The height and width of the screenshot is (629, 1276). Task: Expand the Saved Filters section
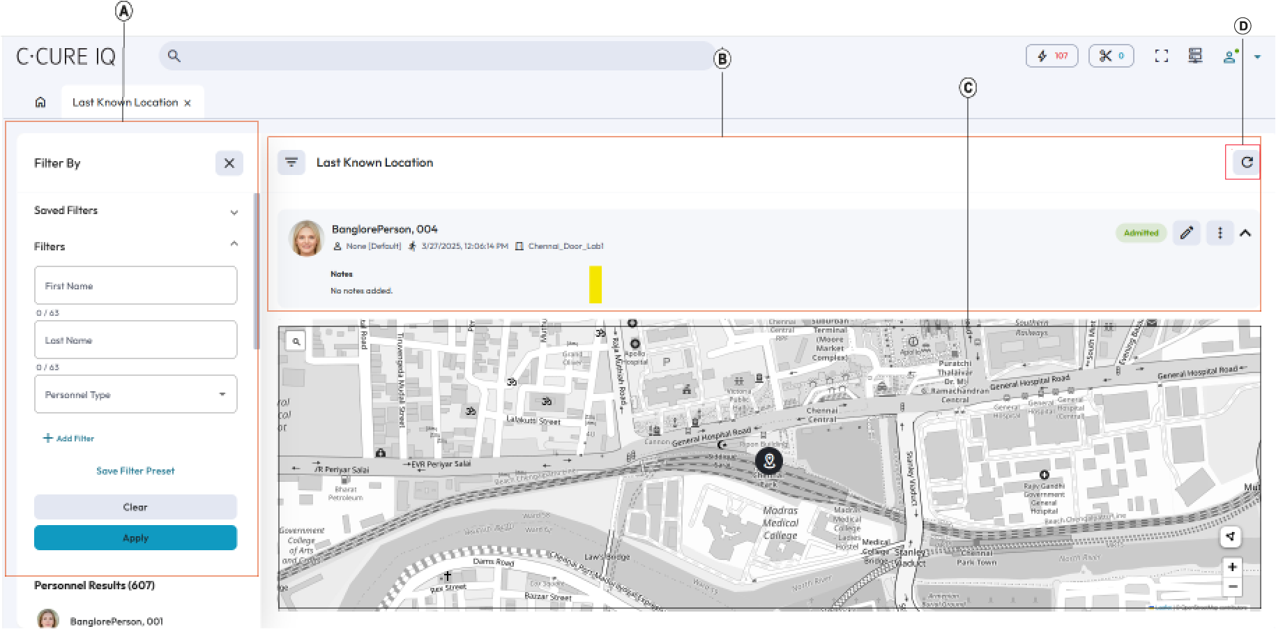pos(234,211)
